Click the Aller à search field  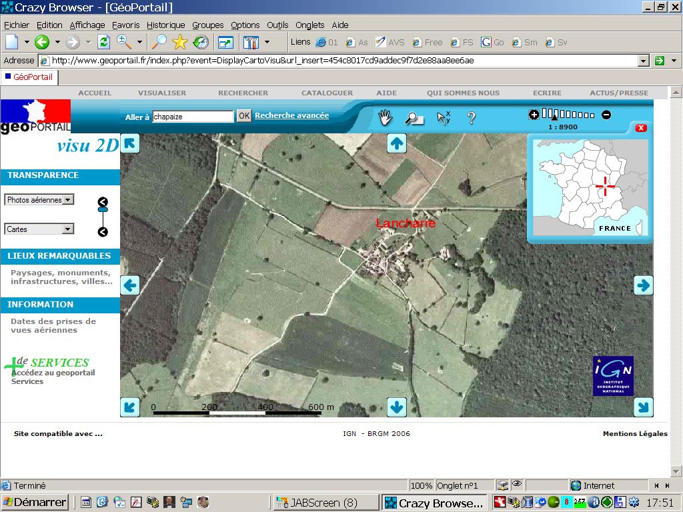point(193,116)
